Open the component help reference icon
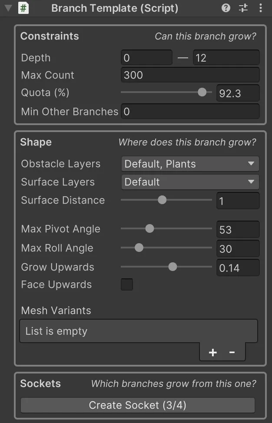 tap(226, 8)
